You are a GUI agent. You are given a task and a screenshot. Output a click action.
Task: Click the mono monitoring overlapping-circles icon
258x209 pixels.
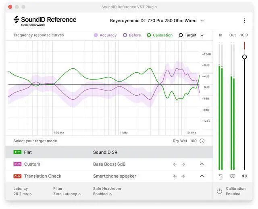pos(233,176)
